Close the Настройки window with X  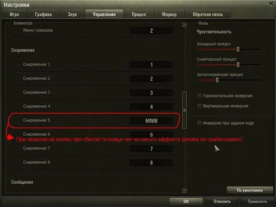(x=271, y=4)
